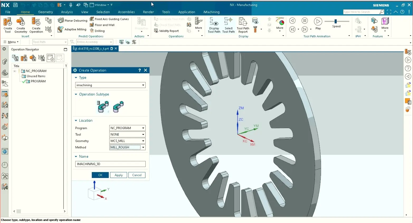The image size is (413, 223).
Task: Pick Floor and Wall operation
Action: pyautogui.click(x=102, y=25)
